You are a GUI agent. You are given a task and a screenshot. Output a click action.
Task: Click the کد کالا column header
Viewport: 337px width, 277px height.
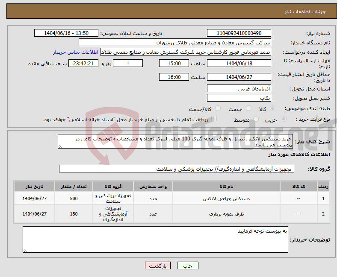click(299, 187)
